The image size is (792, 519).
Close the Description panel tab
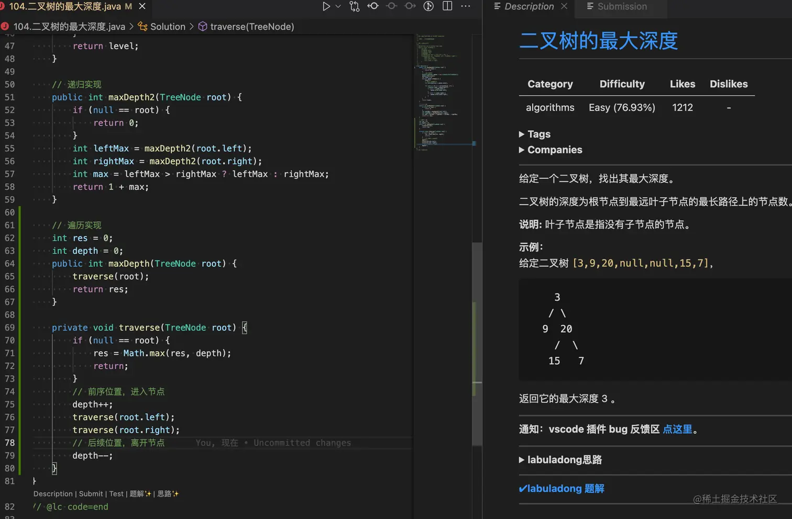click(564, 6)
